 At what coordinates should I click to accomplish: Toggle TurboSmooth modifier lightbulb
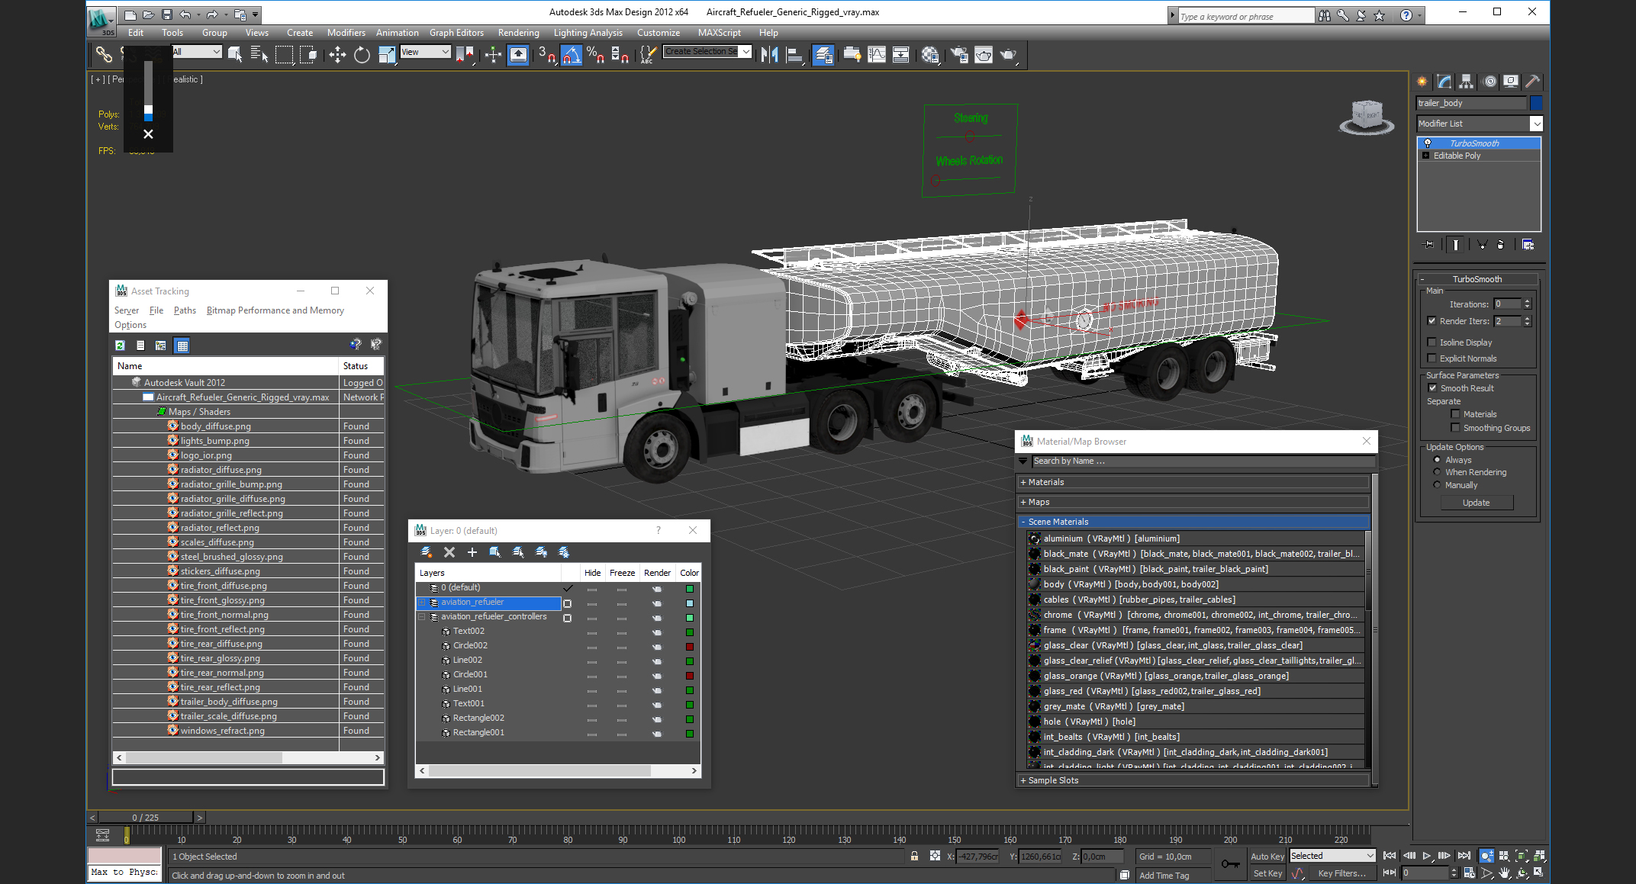pos(1428,143)
